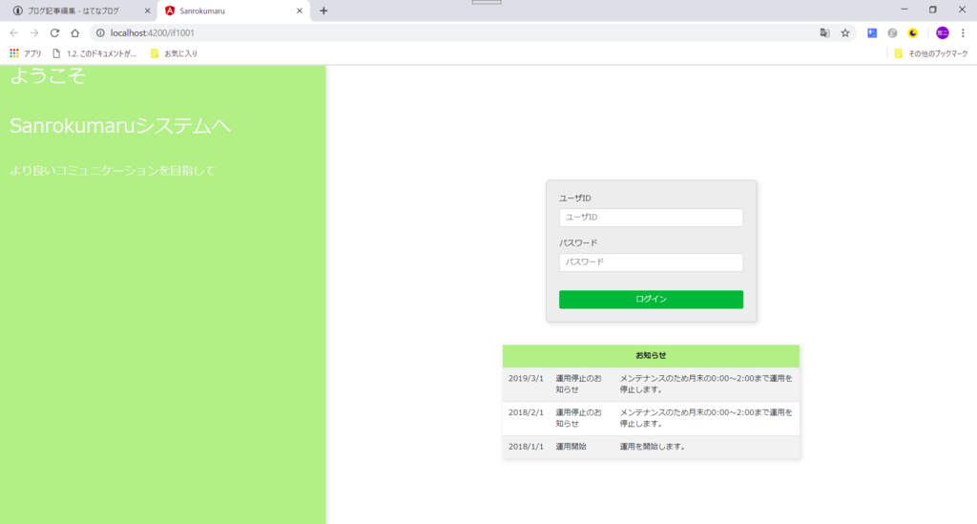
Task: Open new tab with plus button
Action: pyautogui.click(x=323, y=10)
